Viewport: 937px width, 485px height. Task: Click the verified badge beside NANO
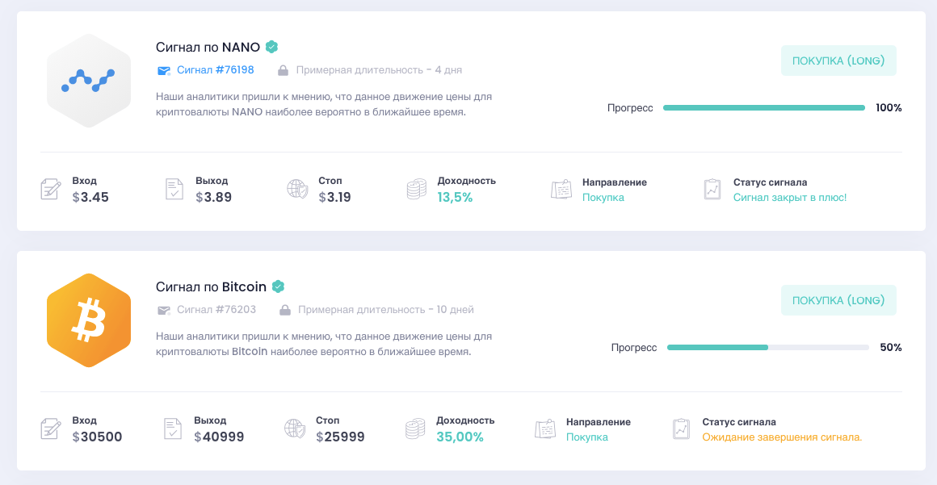(272, 47)
